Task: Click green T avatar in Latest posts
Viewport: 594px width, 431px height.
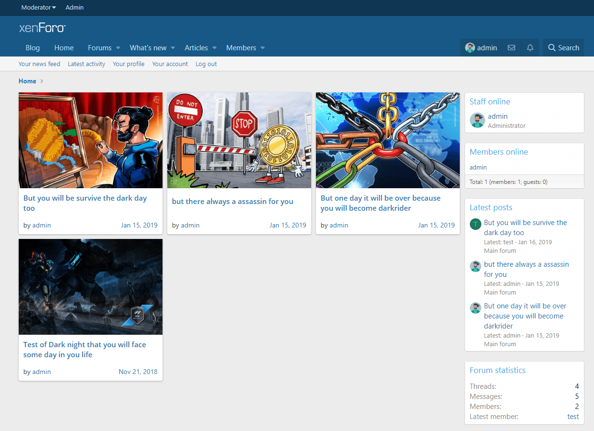Action: 475,224
